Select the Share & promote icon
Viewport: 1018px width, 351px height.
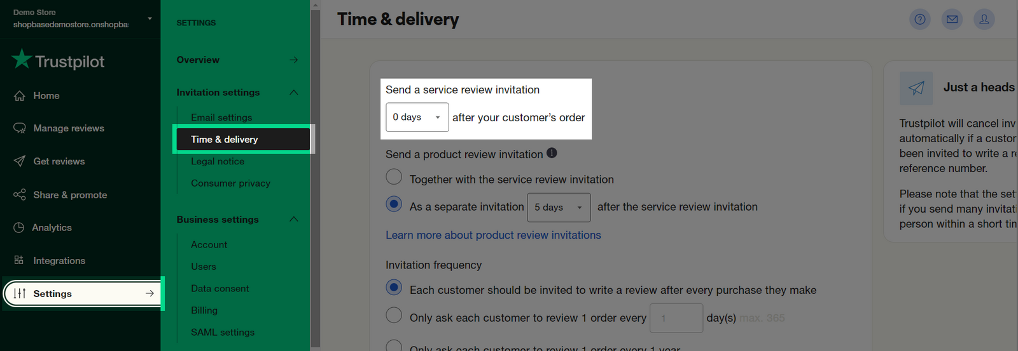click(20, 194)
